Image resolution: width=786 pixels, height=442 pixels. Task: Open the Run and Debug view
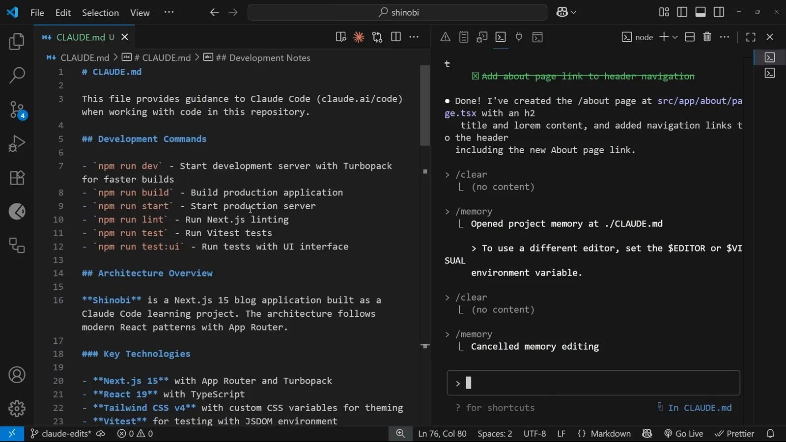(17, 143)
